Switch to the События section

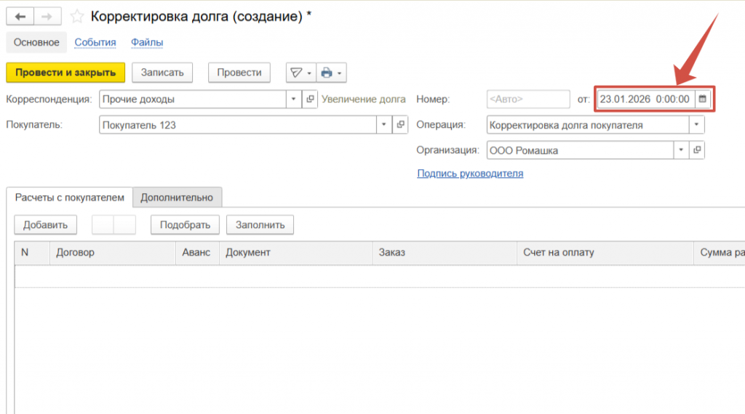[95, 42]
